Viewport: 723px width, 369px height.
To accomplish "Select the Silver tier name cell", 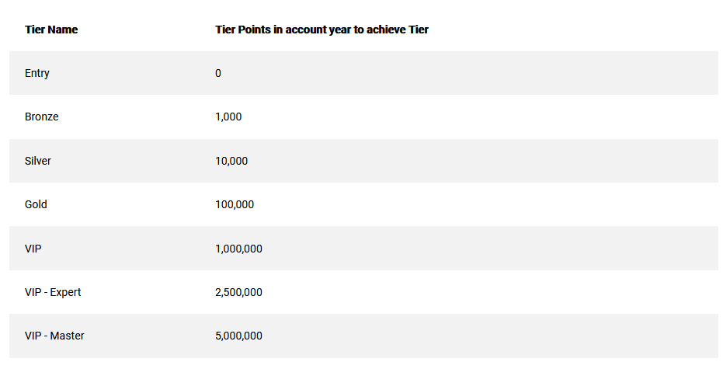I will [x=38, y=161].
